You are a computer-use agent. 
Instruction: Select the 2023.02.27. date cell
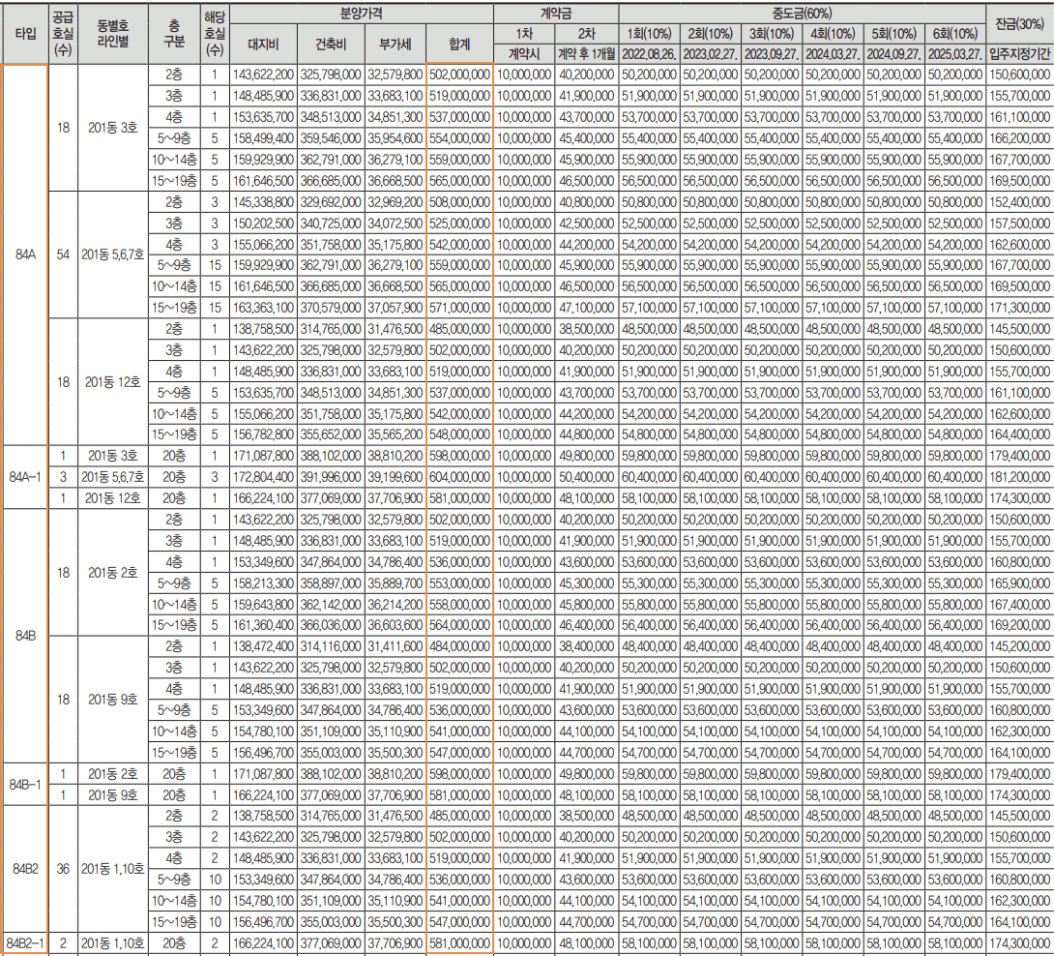point(711,54)
